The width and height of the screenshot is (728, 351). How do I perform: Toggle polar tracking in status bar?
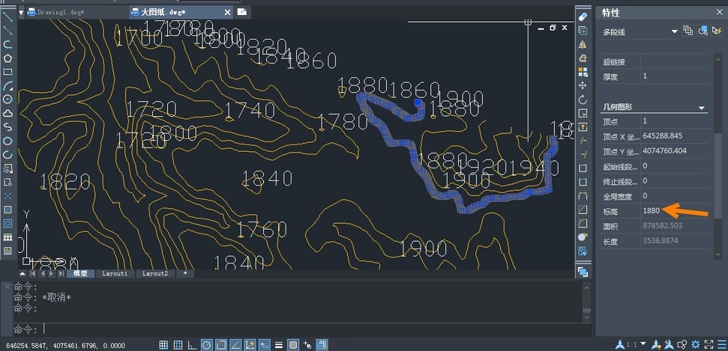pyautogui.click(x=207, y=344)
